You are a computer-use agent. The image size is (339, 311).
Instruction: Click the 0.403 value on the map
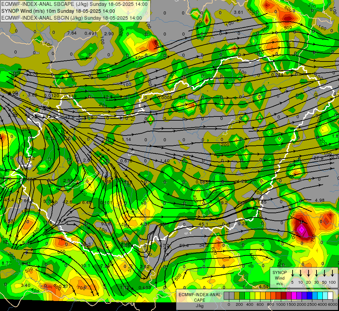click(x=145, y=288)
